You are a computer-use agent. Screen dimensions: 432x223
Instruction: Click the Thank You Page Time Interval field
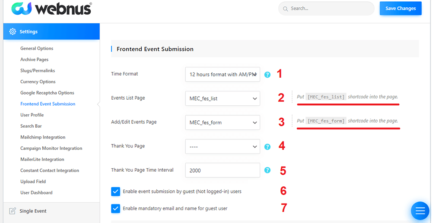[222, 170]
